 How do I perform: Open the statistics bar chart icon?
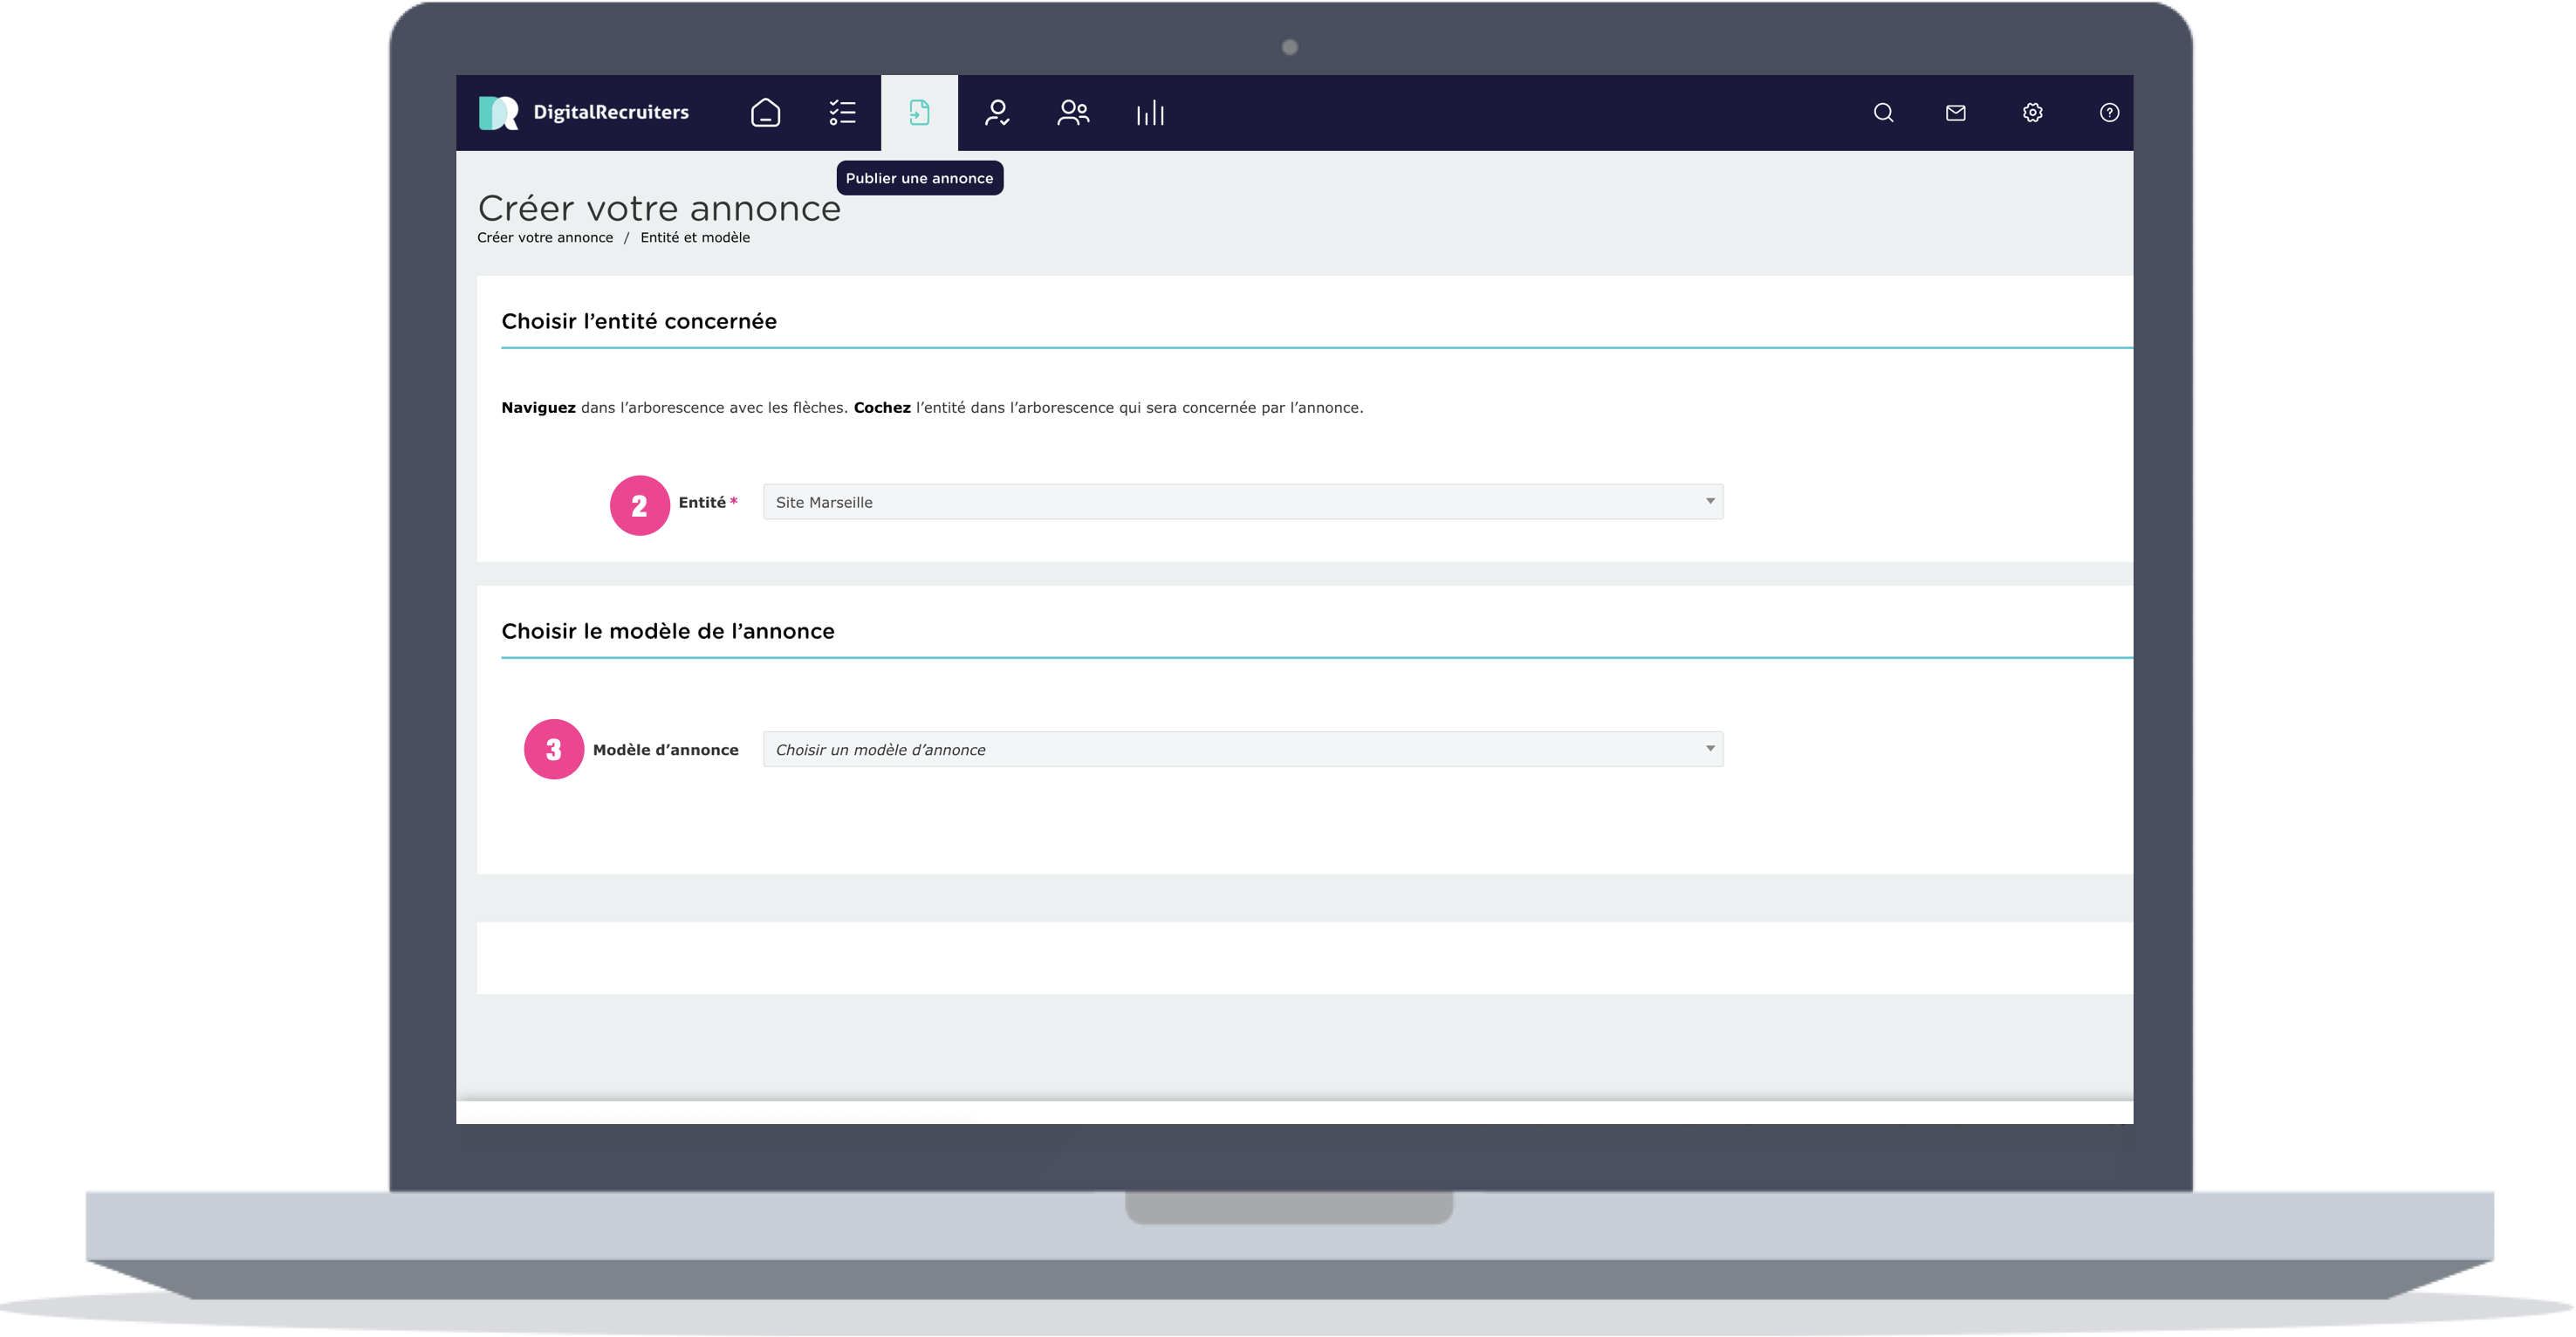[x=1150, y=112]
